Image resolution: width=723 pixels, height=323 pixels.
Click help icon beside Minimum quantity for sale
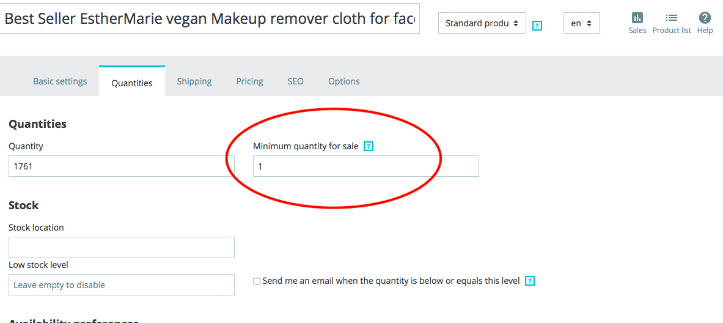point(368,146)
